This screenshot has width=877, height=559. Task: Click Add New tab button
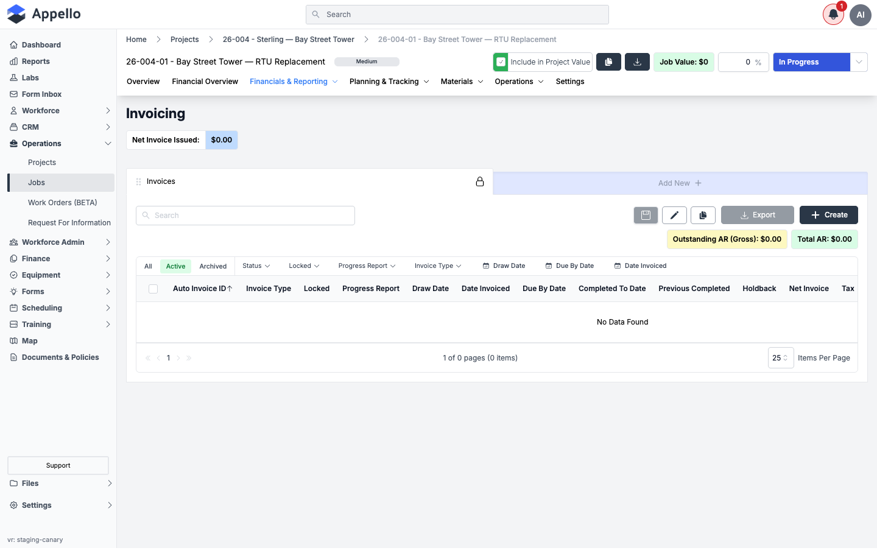pyautogui.click(x=680, y=183)
